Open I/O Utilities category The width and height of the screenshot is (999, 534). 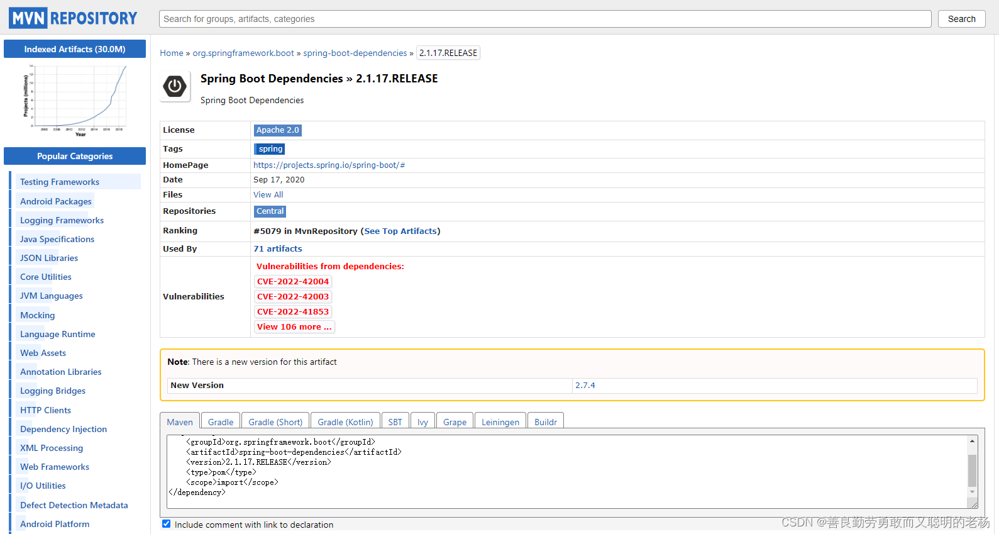(x=43, y=486)
